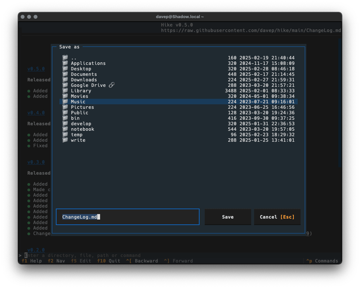Image resolution: width=360 pixels, height=288 pixels.
Task: Choose the temp directory name
Action: 77,135
